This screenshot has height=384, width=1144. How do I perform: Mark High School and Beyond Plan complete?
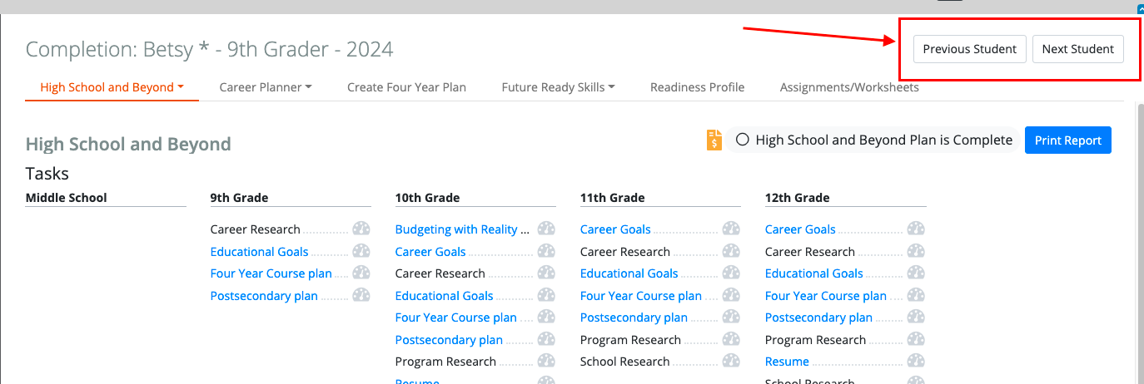click(x=743, y=140)
